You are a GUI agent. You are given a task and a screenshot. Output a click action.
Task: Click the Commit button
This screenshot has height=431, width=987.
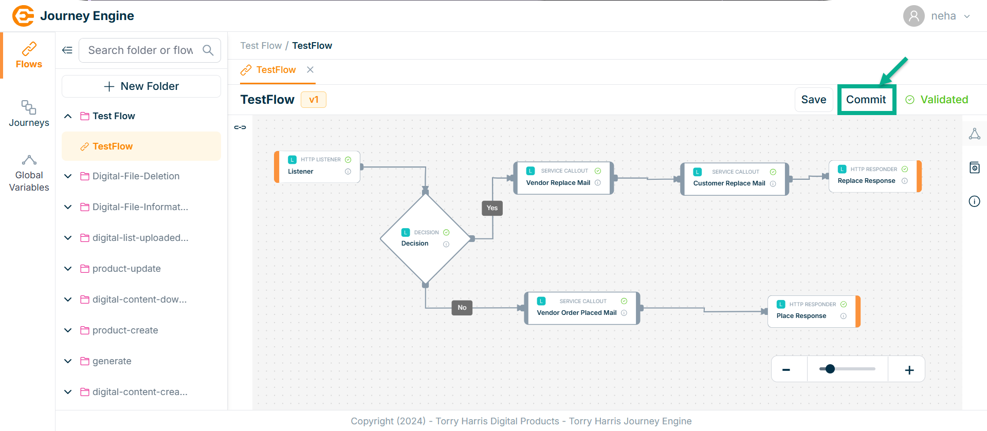tap(866, 100)
